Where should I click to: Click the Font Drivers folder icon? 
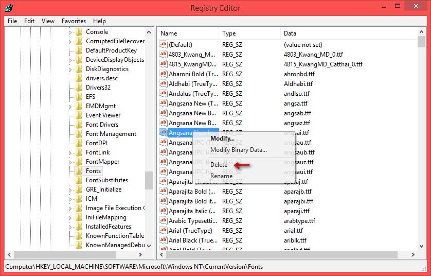point(79,125)
